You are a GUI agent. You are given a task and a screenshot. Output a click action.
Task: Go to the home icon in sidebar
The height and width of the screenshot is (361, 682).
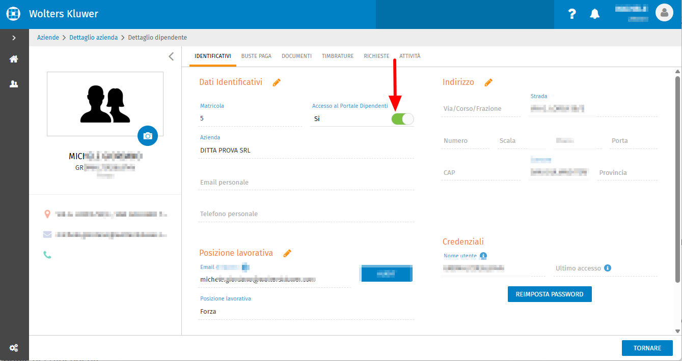click(x=14, y=59)
